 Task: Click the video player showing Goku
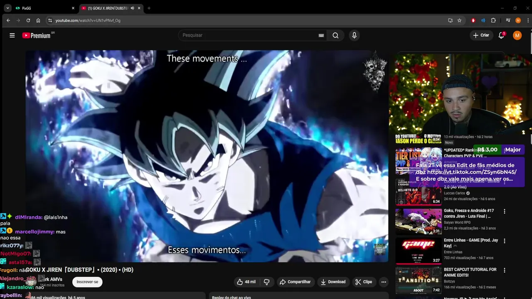pos(207,156)
